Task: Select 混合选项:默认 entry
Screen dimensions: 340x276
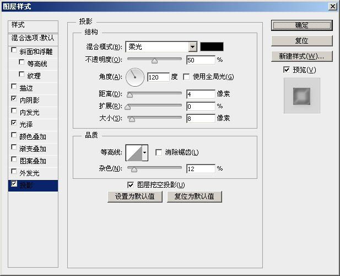Action: pyautogui.click(x=33, y=39)
